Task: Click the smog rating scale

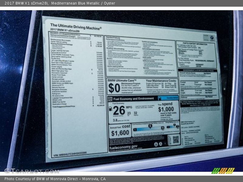Action: (x=173, y=126)
